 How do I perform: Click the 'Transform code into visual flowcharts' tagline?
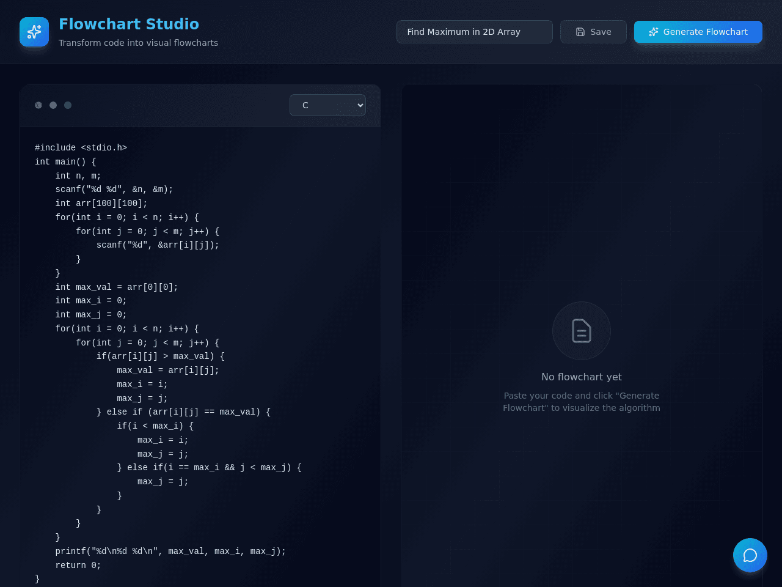tap(138, 43)
